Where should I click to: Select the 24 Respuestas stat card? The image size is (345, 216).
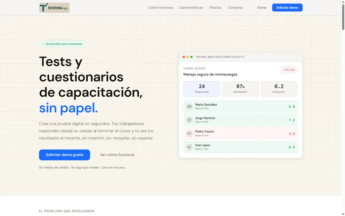pos(202,89)
